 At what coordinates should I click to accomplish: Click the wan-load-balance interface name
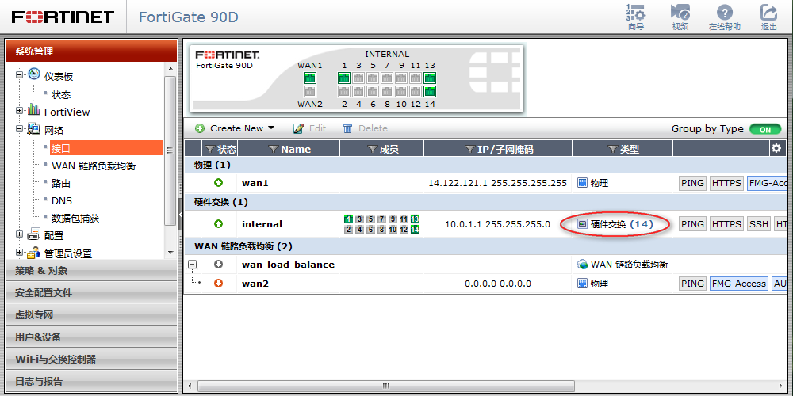point(289,265)
